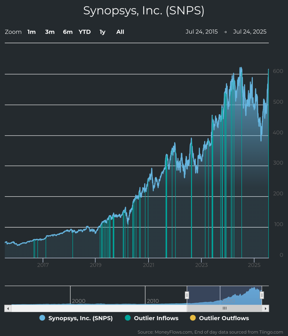This screenshot has height=336, width=288.
Task: Click the Zoom label
Action: pyautogui.click(x=13, y=32)
